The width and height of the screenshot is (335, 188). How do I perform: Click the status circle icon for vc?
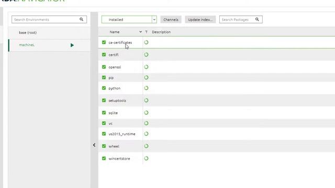(x=146, y=123)
